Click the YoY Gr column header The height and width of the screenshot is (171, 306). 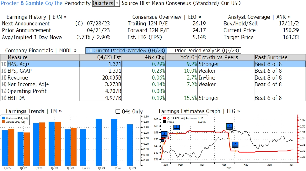(x=181, y=57)
